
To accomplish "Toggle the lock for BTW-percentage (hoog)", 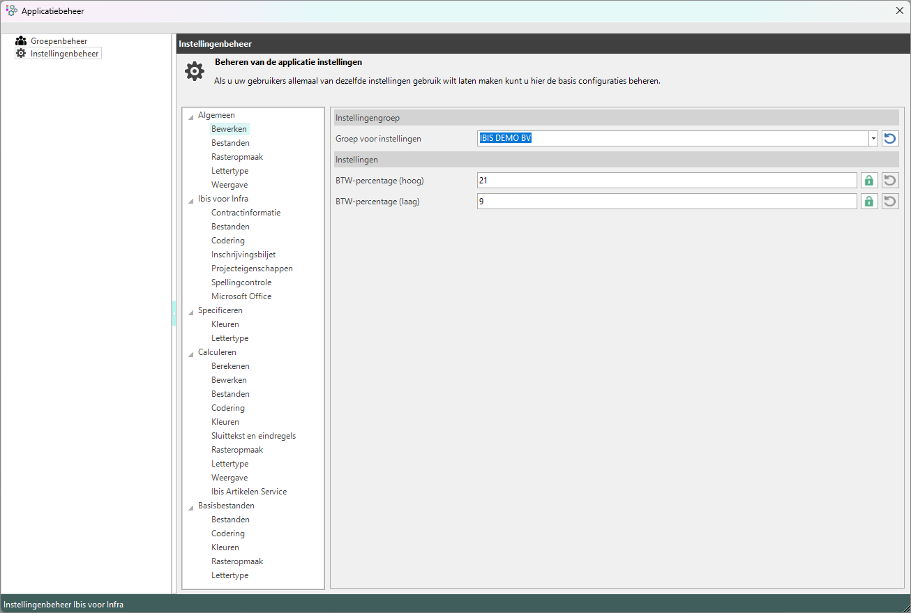I will pyautogui.click(x=869, y=181).
